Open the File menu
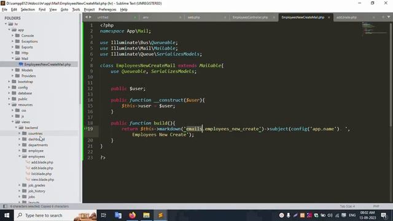 (x=4, y=10)
